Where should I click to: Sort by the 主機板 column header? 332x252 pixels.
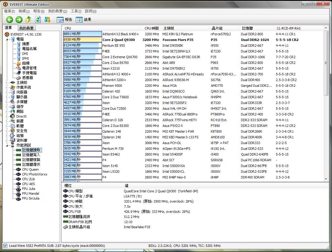(185, 28)
